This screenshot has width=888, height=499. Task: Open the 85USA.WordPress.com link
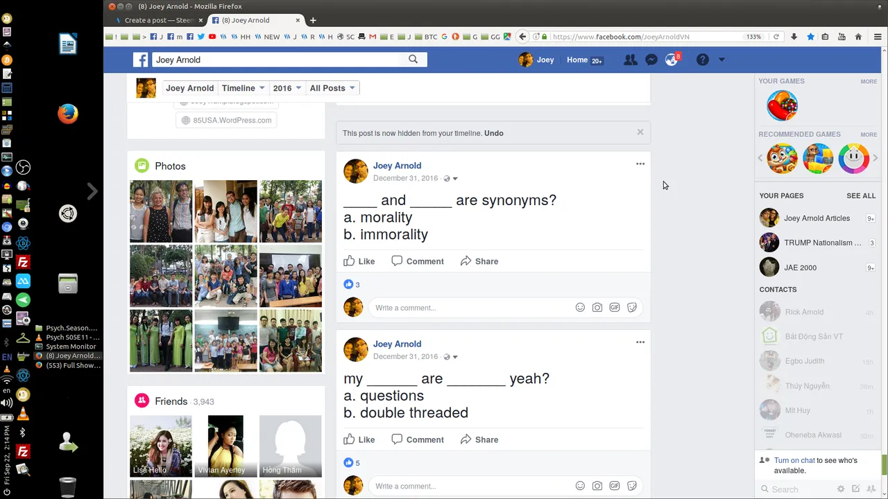[x=226, y=120]
